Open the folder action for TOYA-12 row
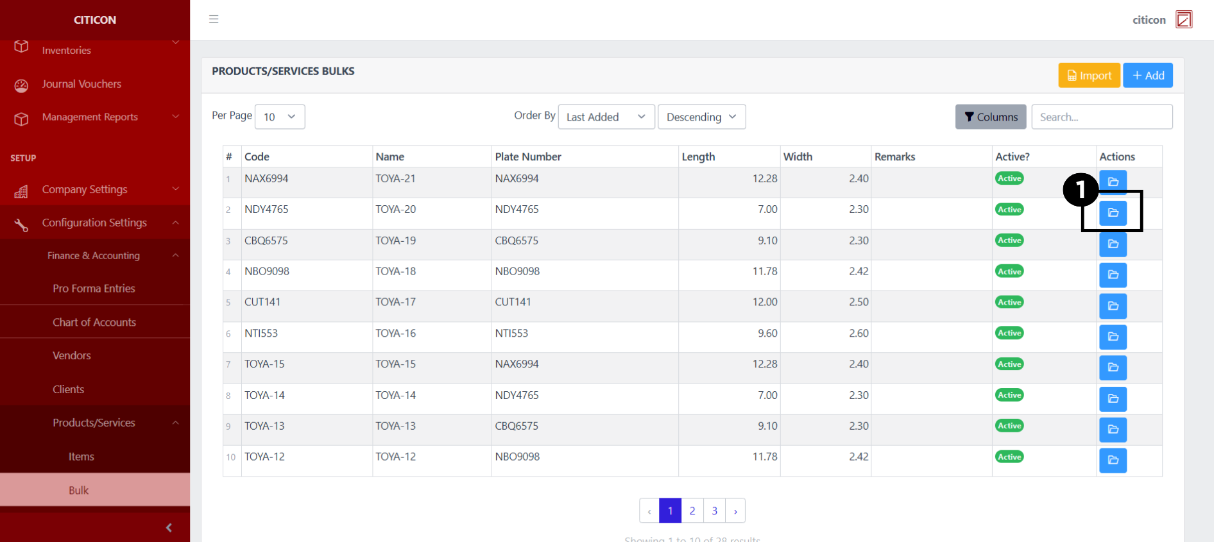 point(1113,460)
